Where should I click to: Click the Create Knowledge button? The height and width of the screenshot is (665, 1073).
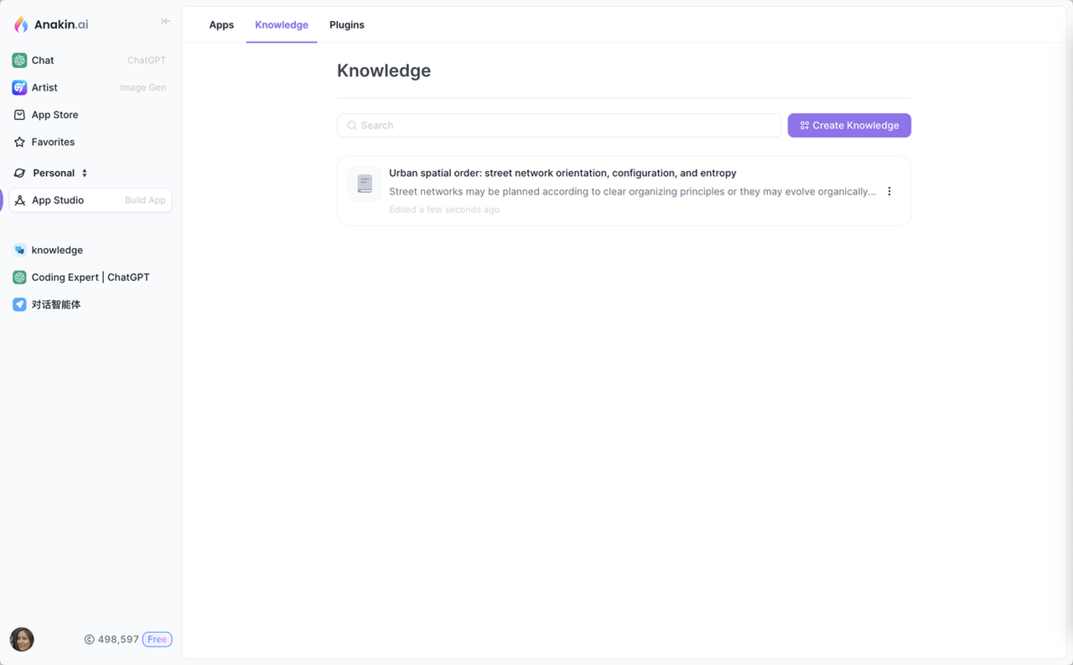[849, 126]
